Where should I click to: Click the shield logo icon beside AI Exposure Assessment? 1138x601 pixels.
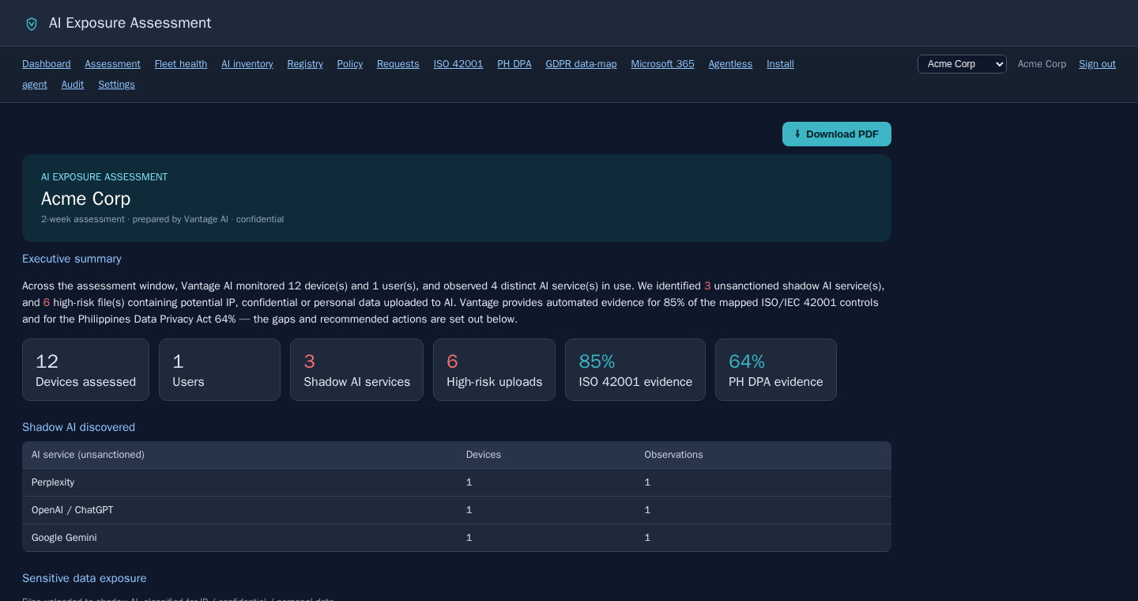pos(32,24)
